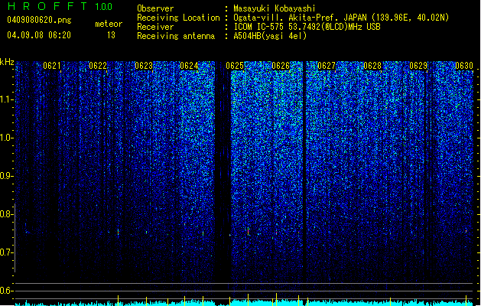Click the 0627 time marker
The height and width of the screenshot is (306, 481).
click(x=327, y=66)
